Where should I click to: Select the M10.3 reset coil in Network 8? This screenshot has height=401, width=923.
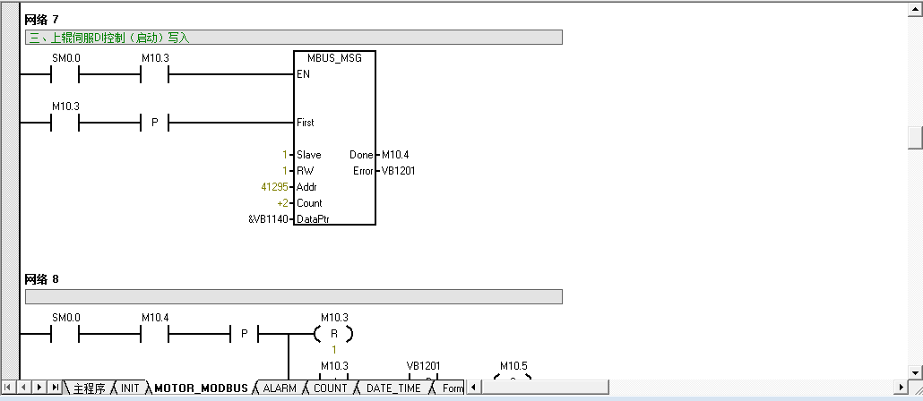pos(333,335)
